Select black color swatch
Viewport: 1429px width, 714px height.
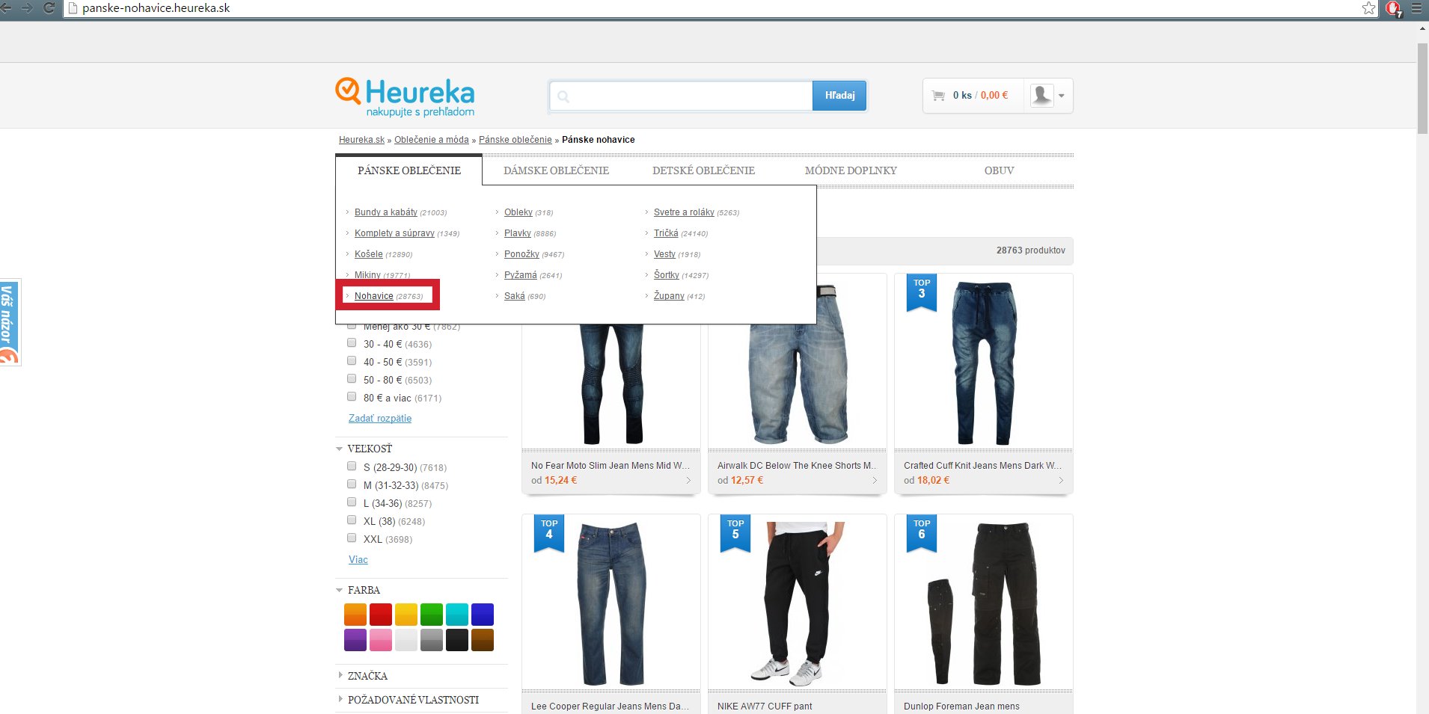[x=457, y=640]
